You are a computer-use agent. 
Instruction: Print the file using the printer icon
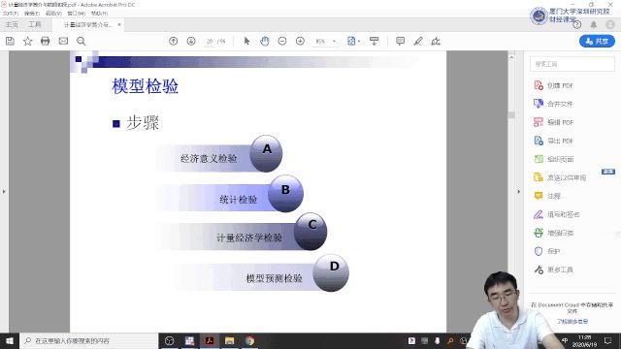tap(46, 41)
